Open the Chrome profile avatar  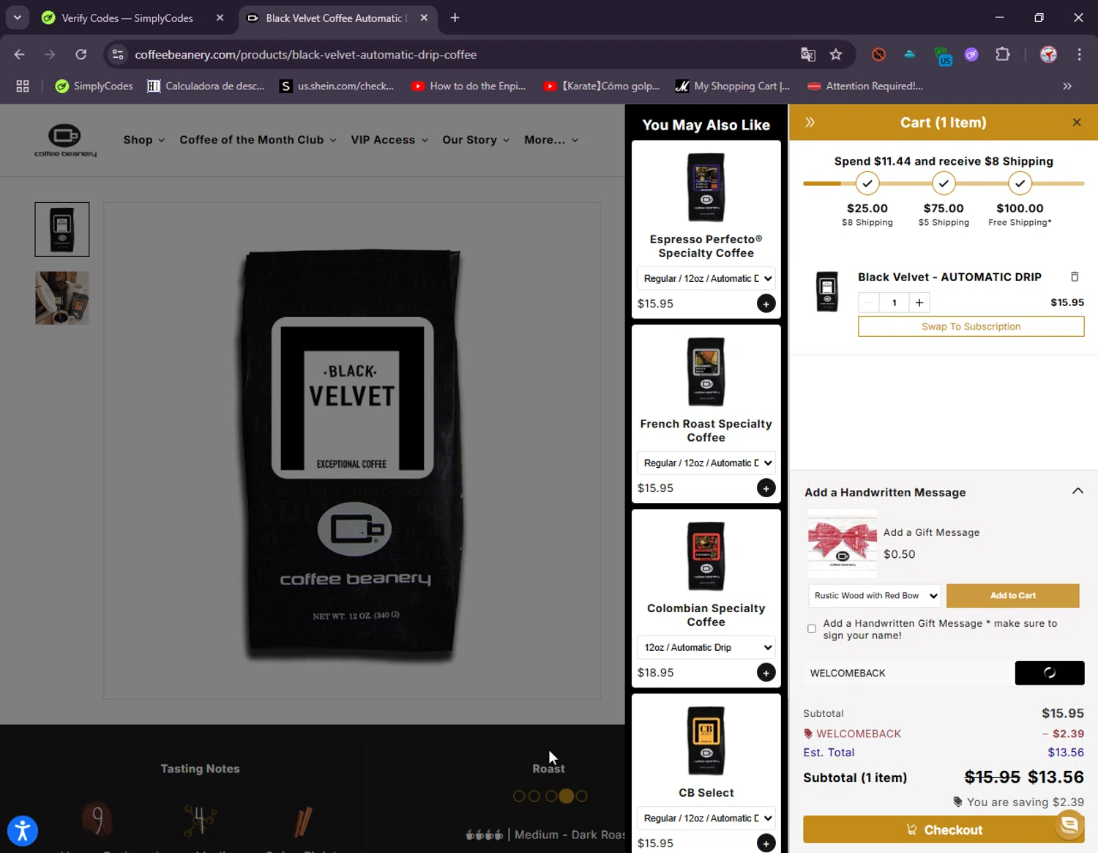pyautogui.click(x=1048, y=54)
